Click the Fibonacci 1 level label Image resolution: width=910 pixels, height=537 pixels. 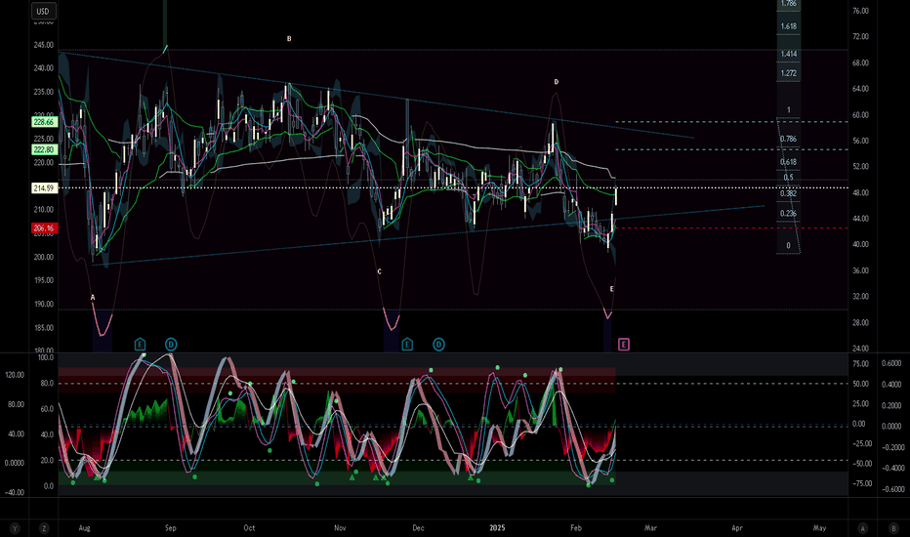click(788, 109)
